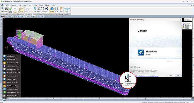Click OK in About dialog
The height and width of the screenshot is (103, 194).
[x=178, y=75]
